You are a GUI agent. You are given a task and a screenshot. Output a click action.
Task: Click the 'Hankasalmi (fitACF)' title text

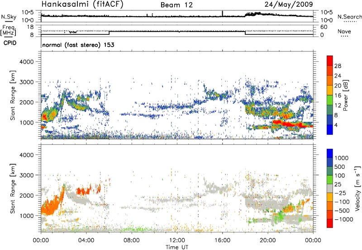82,5
